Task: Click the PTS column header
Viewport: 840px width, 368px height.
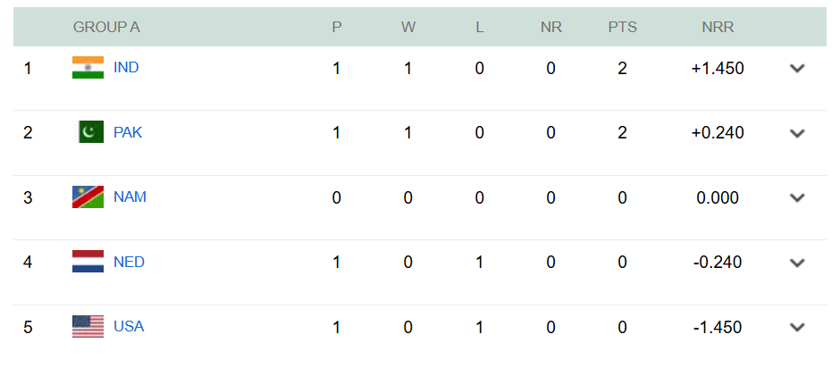Action: point(622,27)
